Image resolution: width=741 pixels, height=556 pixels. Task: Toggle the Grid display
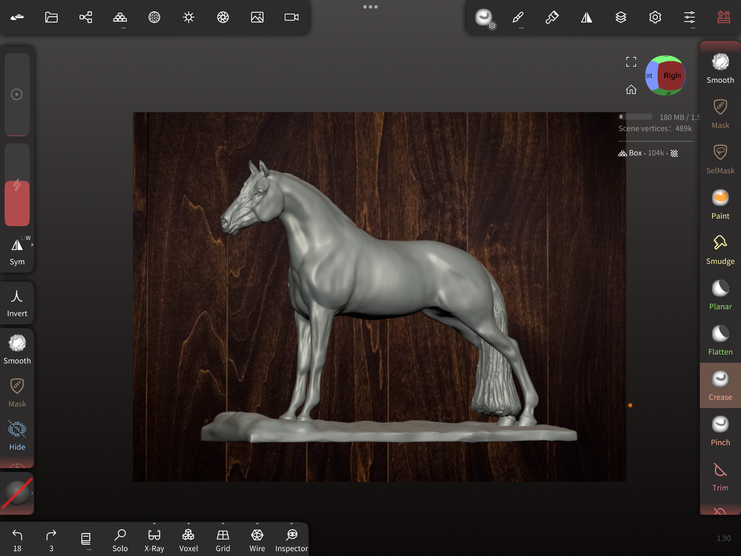[x=223, y=540]
